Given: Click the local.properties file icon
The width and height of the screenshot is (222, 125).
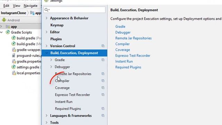Looking at the screenshot, I should point(14,73).
